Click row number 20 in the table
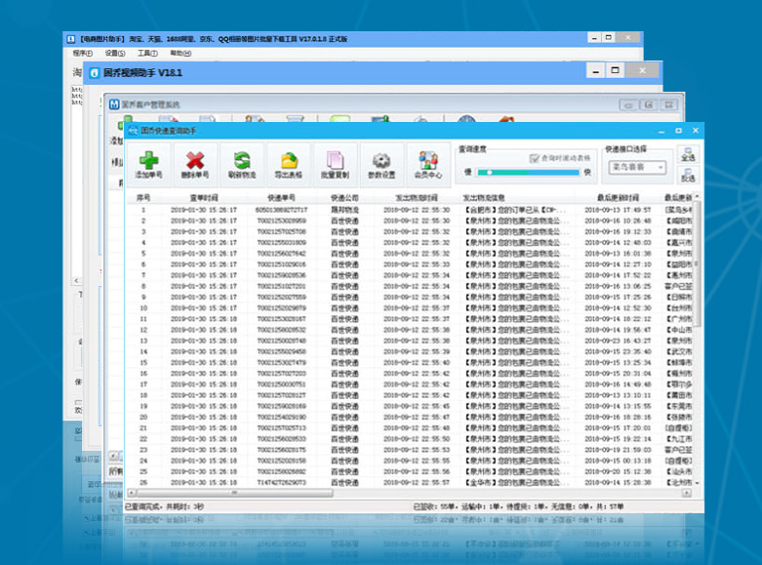Viewport: 762px width, 565px height. [143, 418]
